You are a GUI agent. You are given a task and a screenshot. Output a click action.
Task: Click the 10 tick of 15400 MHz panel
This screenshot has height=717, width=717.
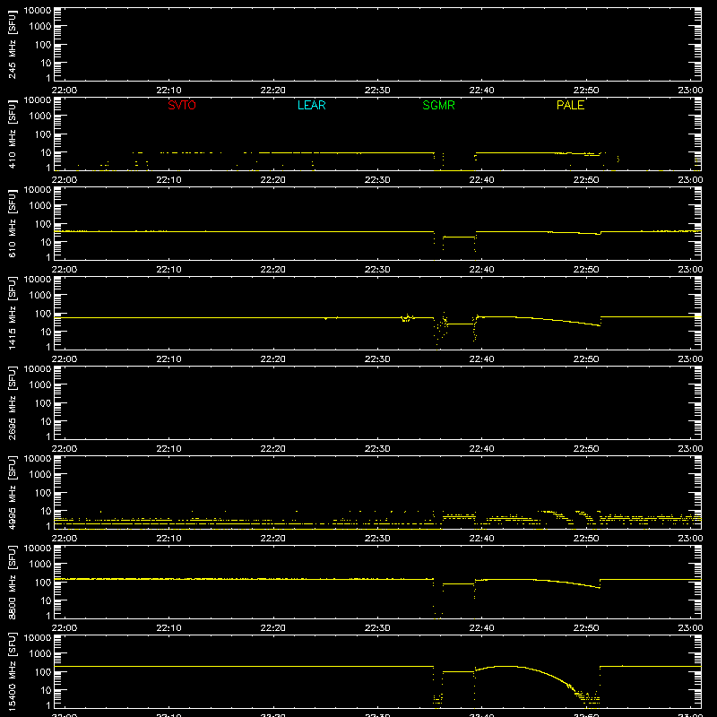(x=46, y=690)
